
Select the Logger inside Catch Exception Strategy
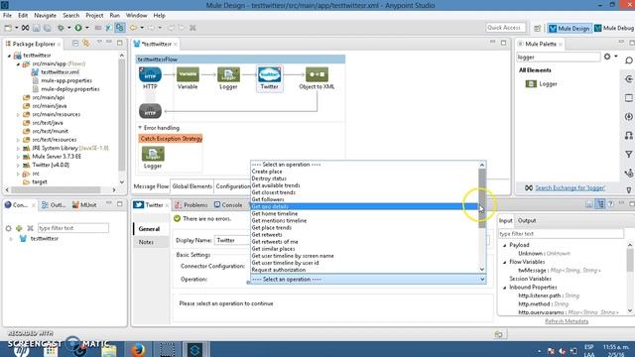(153, 154)
